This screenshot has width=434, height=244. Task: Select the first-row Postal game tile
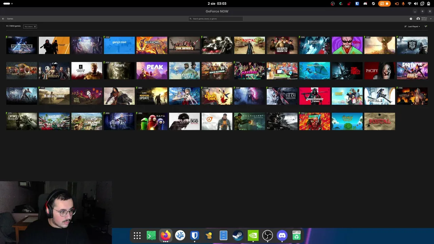[x=250, y=45]
